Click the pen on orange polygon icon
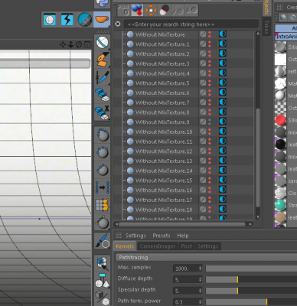Screen dimensions: 297x306 103,60
